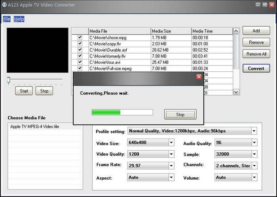Click the preview seek slider handle
Viewport: 277px width, 197px height.
pyautogui.click(x=8, y=80)
